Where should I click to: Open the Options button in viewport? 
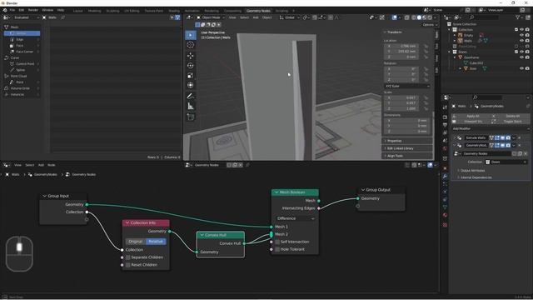430,25
